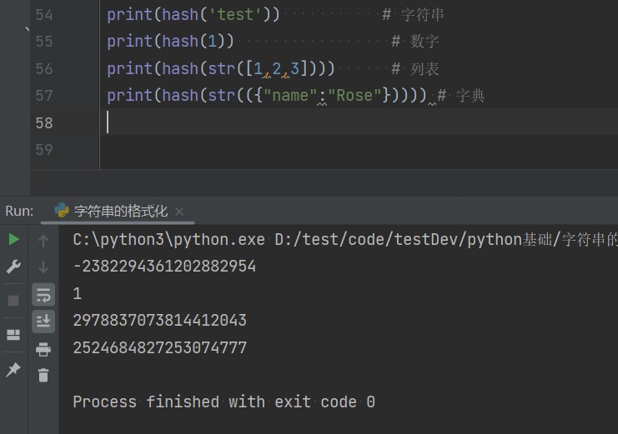The image size is (618, 434).
Task: Pin the Run tab
Action: (13, 370)
